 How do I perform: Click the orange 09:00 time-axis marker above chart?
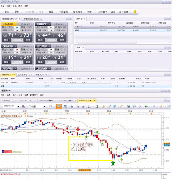click(109, 114)
